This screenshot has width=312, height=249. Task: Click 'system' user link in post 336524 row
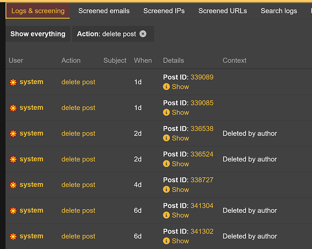tap(31, 159)
